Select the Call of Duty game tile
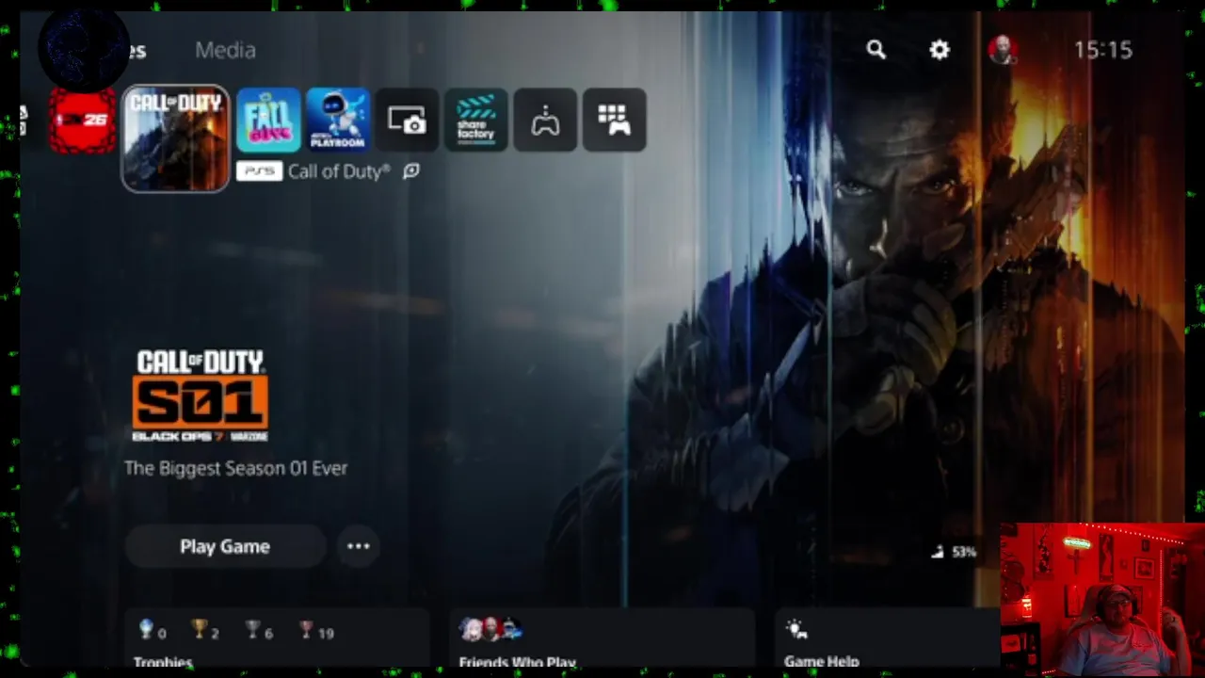1205x678 pixels. click(x=175, y=138)
